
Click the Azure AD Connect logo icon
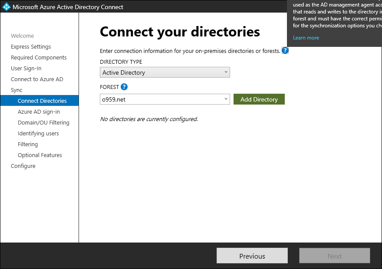click(x=6, y=7)
